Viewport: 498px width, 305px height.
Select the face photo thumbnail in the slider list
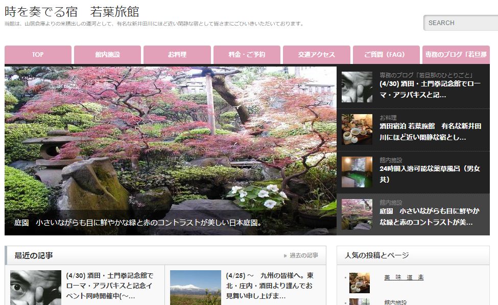(357, 87)
